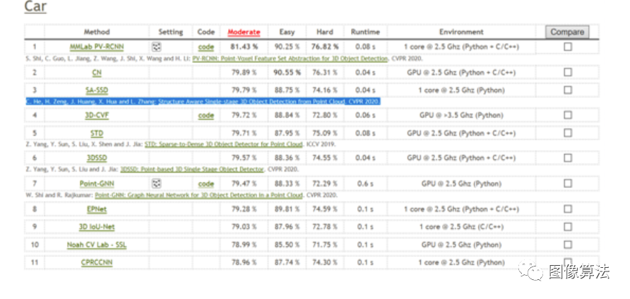Image resolution: width=630 pixels, height=299 pixels.
Task: Open the STD method link
Action: [97, 133]
